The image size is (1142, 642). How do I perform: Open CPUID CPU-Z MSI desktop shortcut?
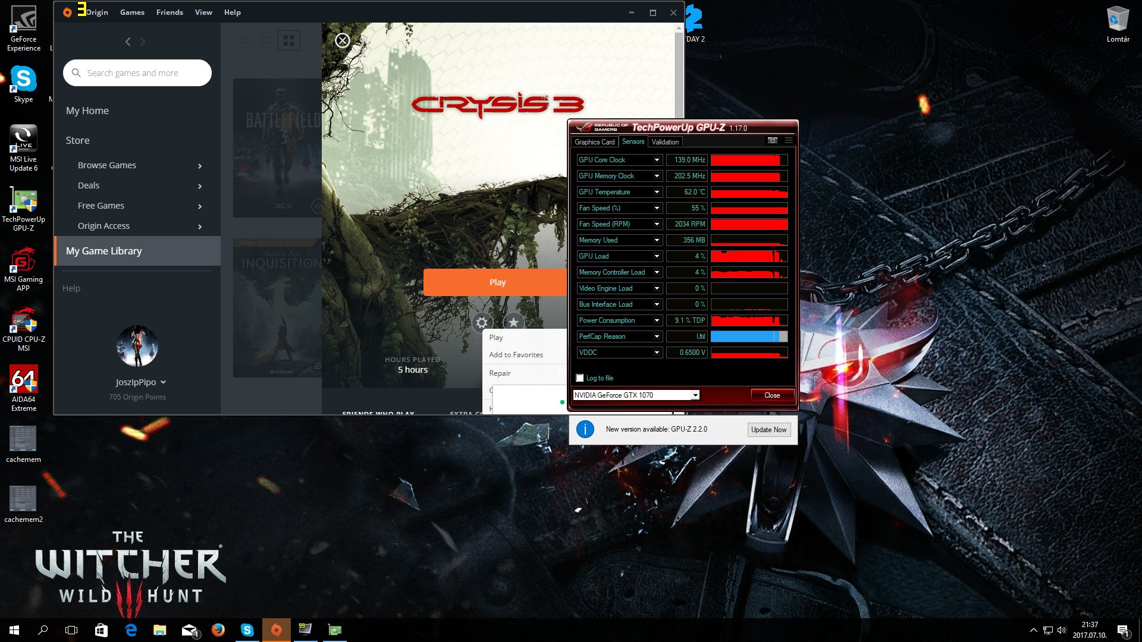pyautogui.click(x=24, y=329)
